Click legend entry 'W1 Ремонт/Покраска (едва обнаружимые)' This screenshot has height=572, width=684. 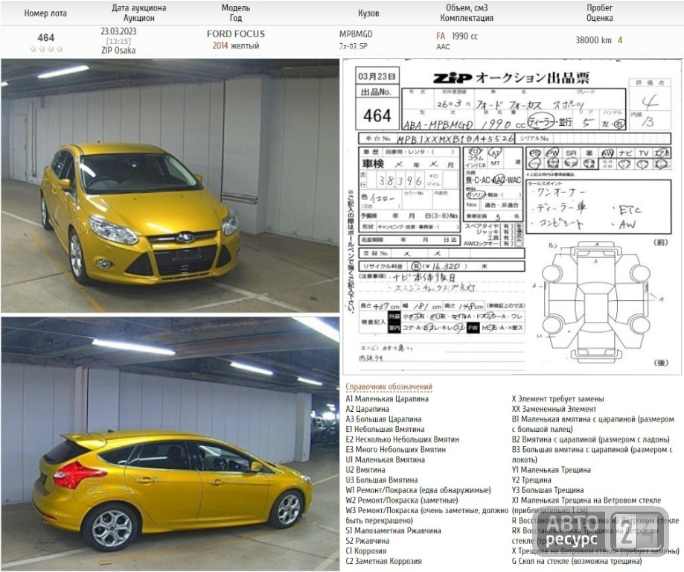pos(418,490)
